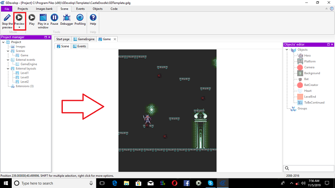Screen dimensions: 335x188
Task: Click the Play icon in the ribbon
Action: tap(32, 18)
